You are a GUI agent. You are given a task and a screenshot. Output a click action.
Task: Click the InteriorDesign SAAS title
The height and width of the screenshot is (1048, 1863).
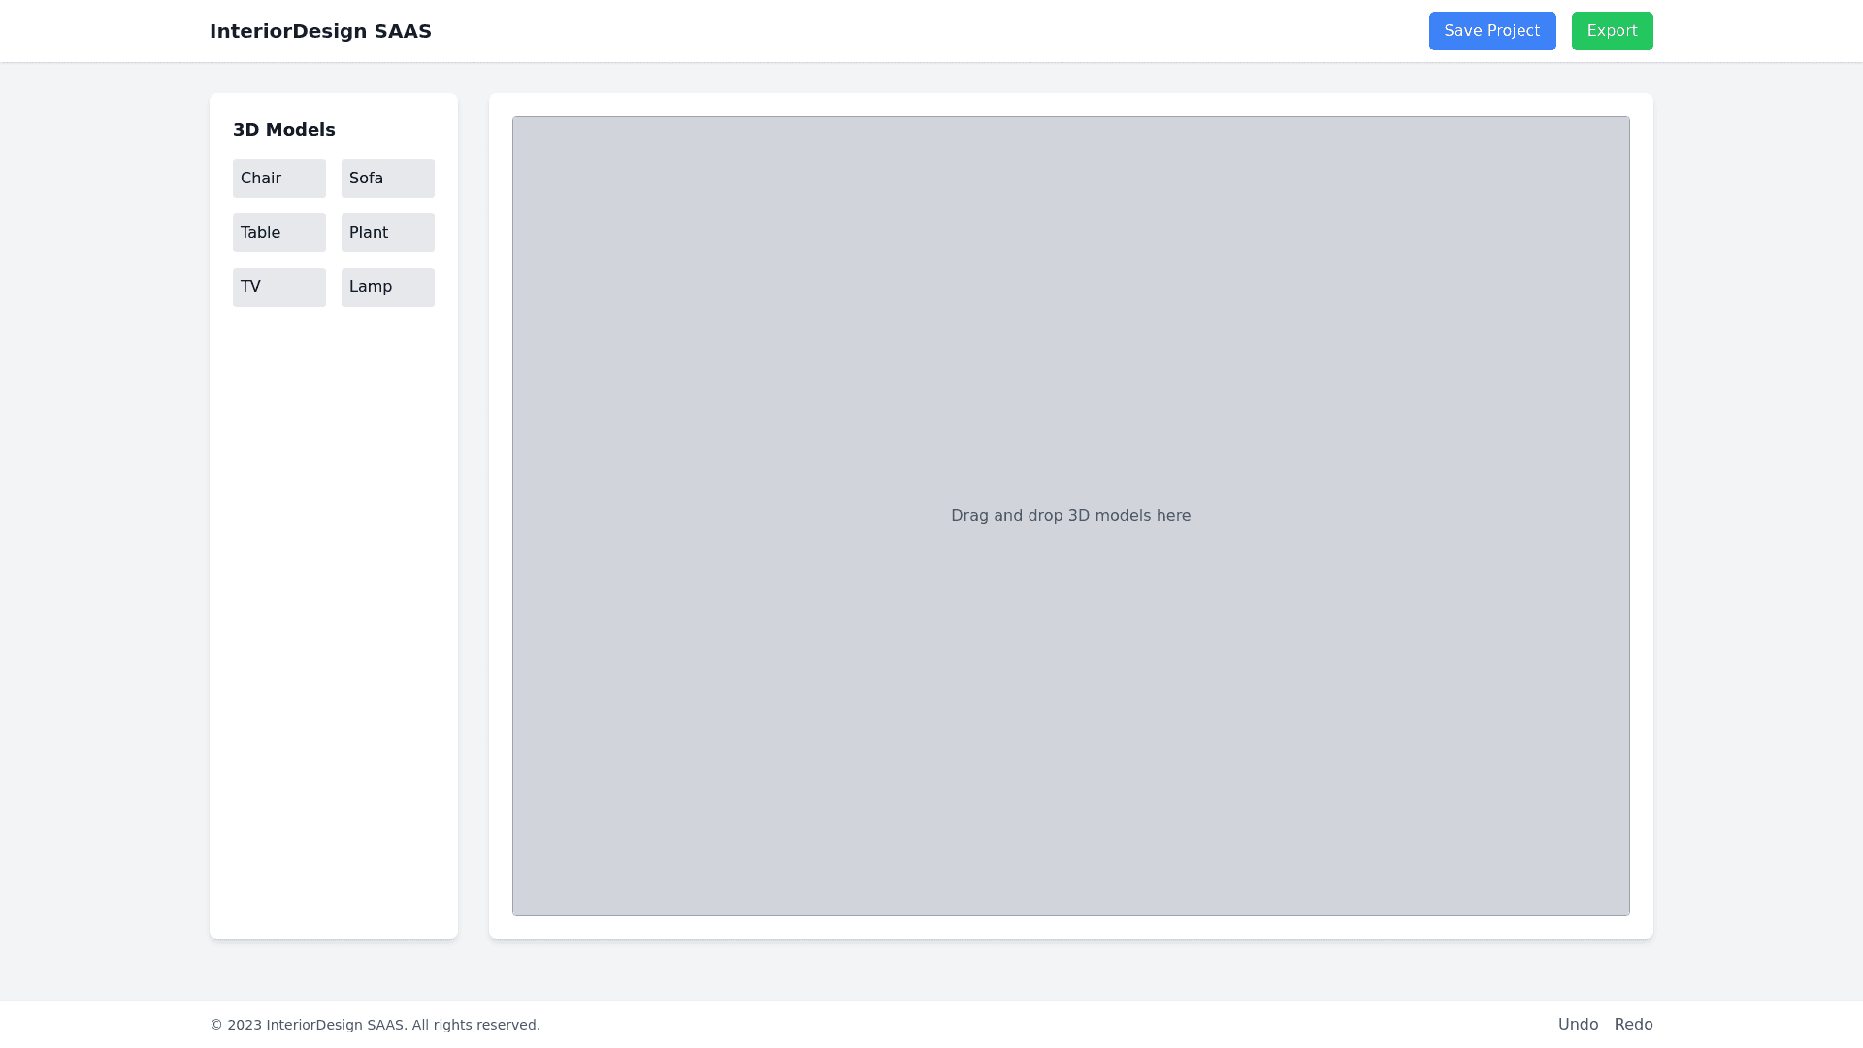(320, 31)
